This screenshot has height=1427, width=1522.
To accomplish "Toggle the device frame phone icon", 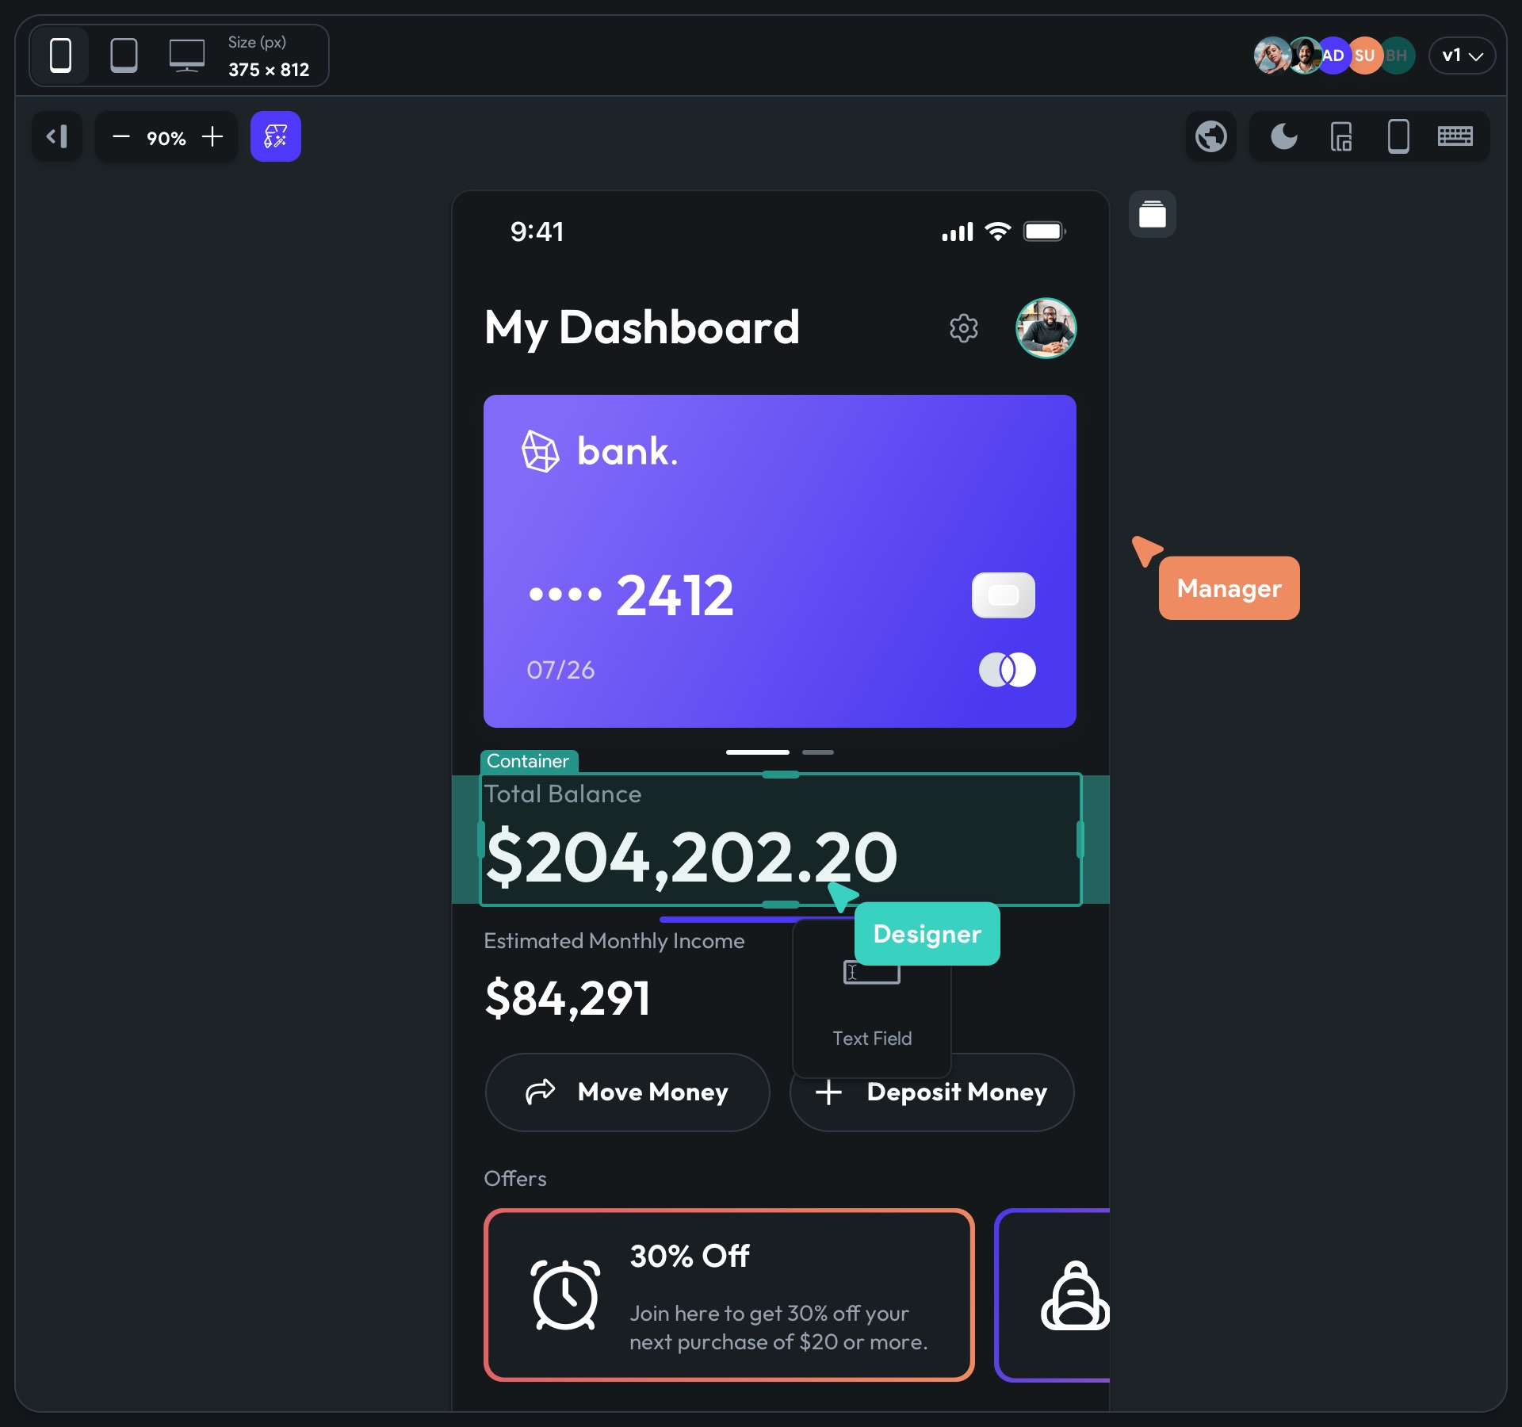I will click(1398, 136).
